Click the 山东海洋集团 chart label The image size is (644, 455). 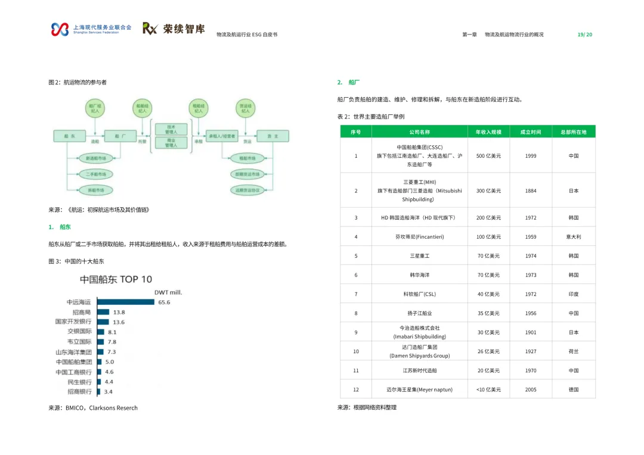tap(73, 352)
